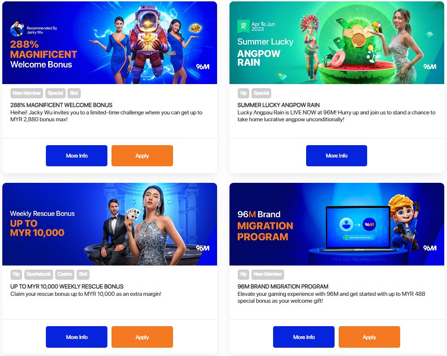Click the 96M Brand Migration Program banner
The image size is (447, 356).
tap(337, 224)
